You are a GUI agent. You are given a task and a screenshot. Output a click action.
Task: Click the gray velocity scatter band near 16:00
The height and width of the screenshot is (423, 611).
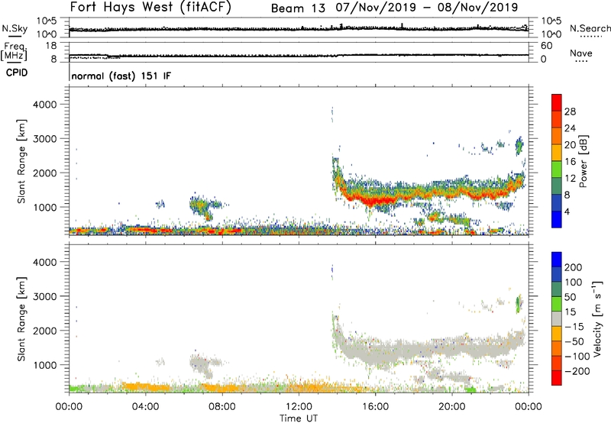[376, 353]
